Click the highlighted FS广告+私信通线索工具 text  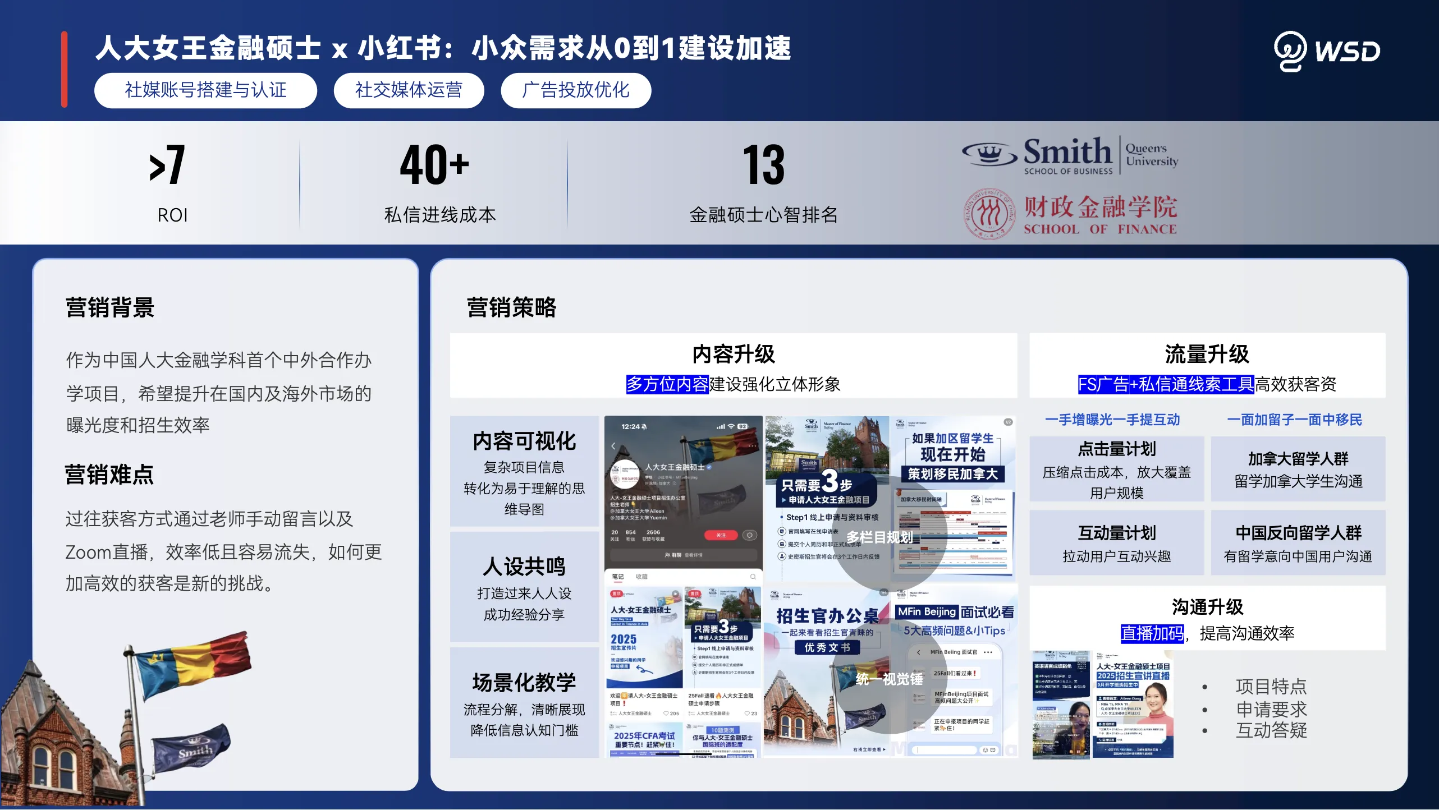[1166, 384]
